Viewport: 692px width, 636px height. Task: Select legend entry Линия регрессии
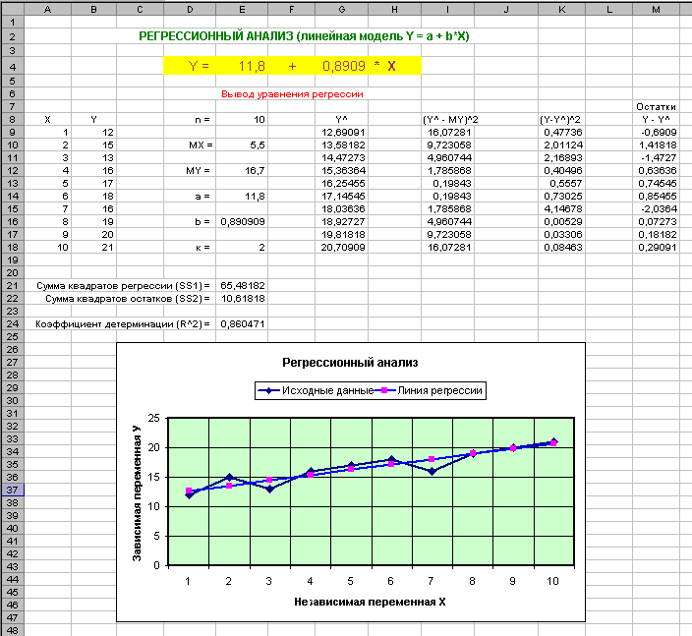(430, 390)
